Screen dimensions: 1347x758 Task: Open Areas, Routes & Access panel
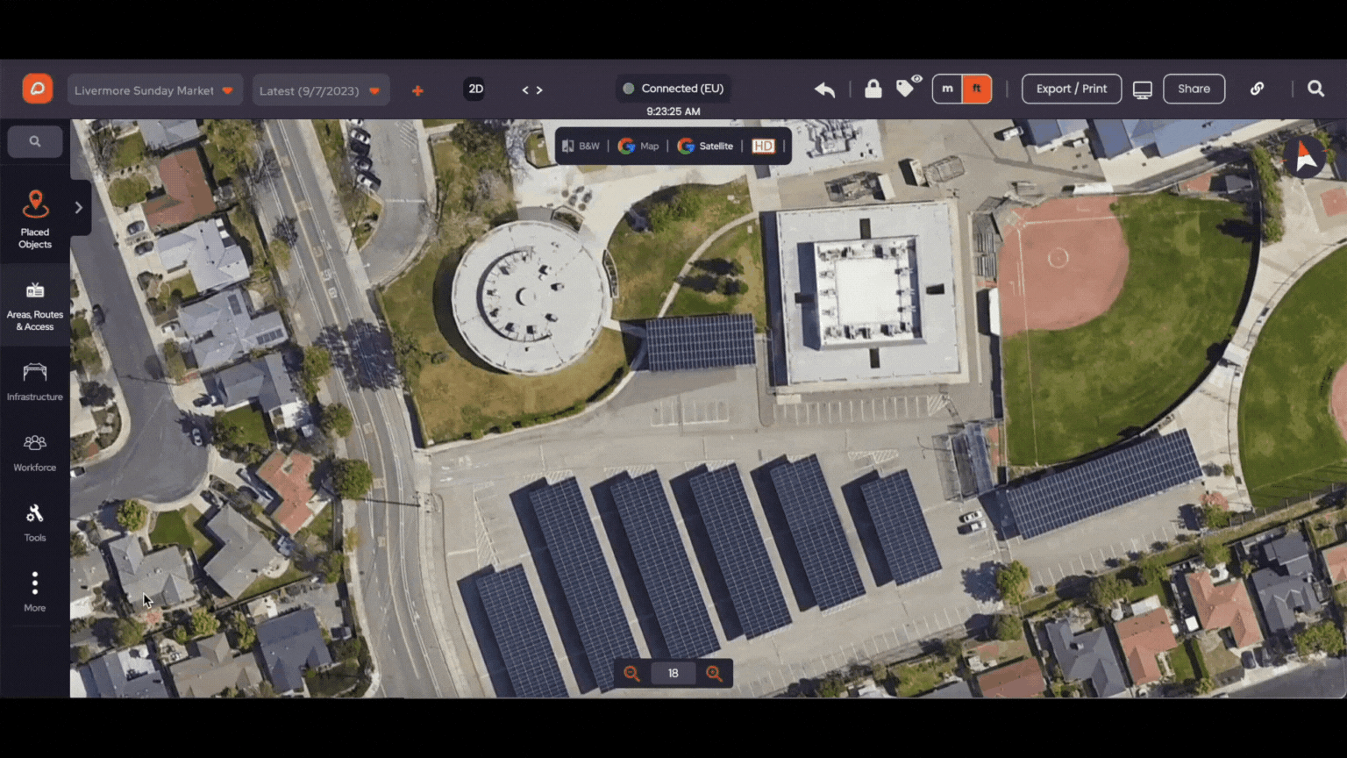(x=35, y=306)
